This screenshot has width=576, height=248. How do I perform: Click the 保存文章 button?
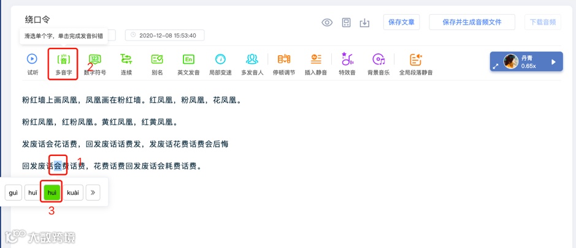[x=402, y=22]
